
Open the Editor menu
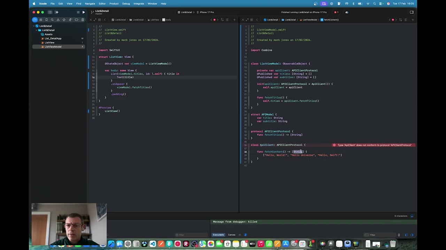coord(102,3)
